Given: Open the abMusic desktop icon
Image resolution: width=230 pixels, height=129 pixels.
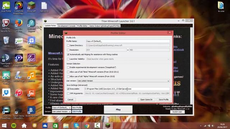Looking at the screenshot, I should 31,77.
